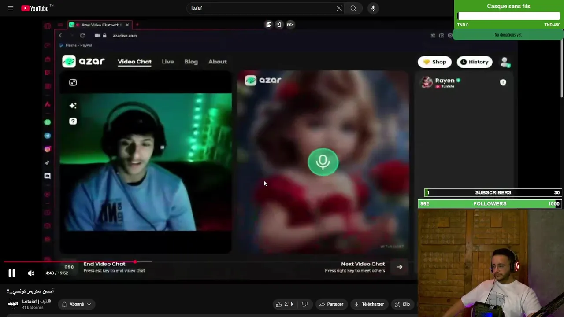The width and height of the screenshot is (564, 317).
Task: Download the video via Télécharger
Action: (369, 304)
